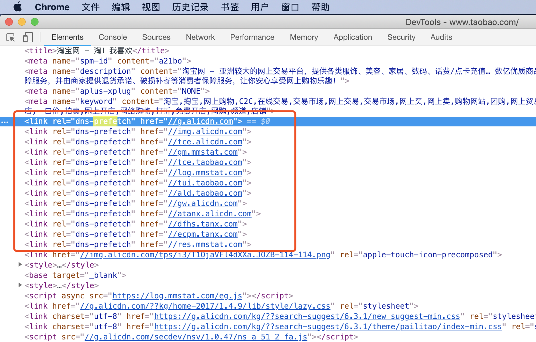This screenshot has width=536, height=342.
Task: Follow the //g.alicdn.com dns-prefetch link
Action: (201, 121)
